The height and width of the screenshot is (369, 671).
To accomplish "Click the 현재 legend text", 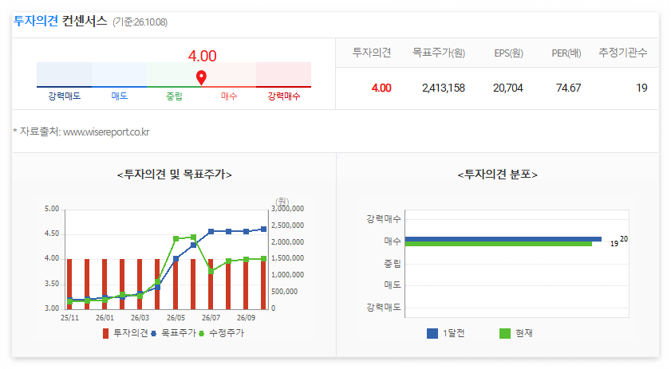I will [524, 333].
